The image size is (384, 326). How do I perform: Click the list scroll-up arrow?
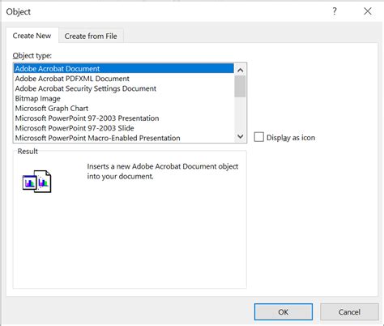240,70
